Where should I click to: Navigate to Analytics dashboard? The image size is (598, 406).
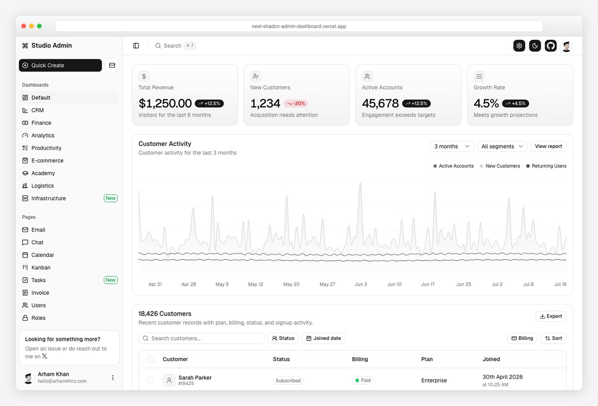click(69, 135)
